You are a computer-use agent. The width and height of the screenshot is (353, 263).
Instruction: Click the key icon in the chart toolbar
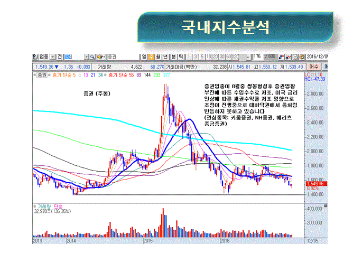35,57
